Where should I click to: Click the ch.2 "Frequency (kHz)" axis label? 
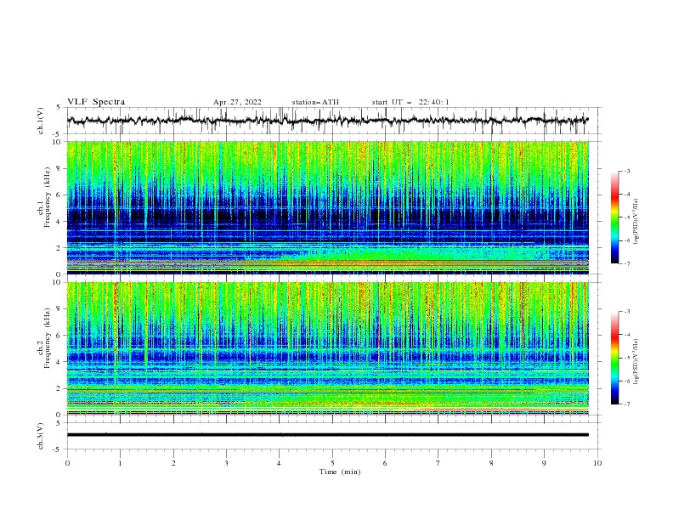47,338
